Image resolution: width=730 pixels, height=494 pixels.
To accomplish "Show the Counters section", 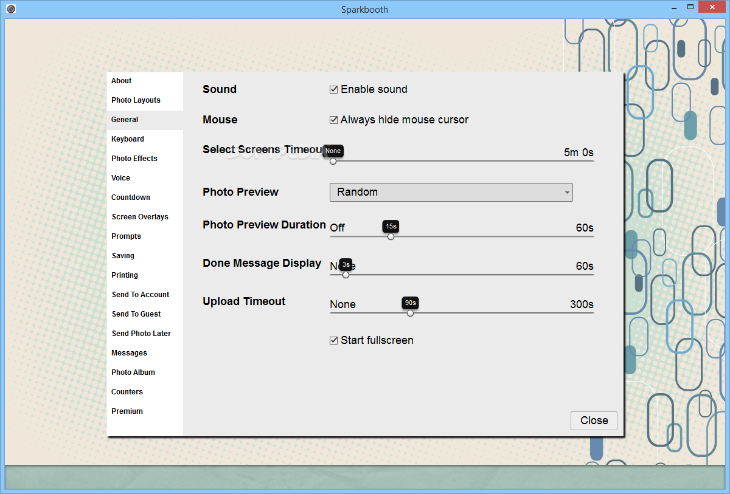I will pyautogui.click(x=145, y=392).
